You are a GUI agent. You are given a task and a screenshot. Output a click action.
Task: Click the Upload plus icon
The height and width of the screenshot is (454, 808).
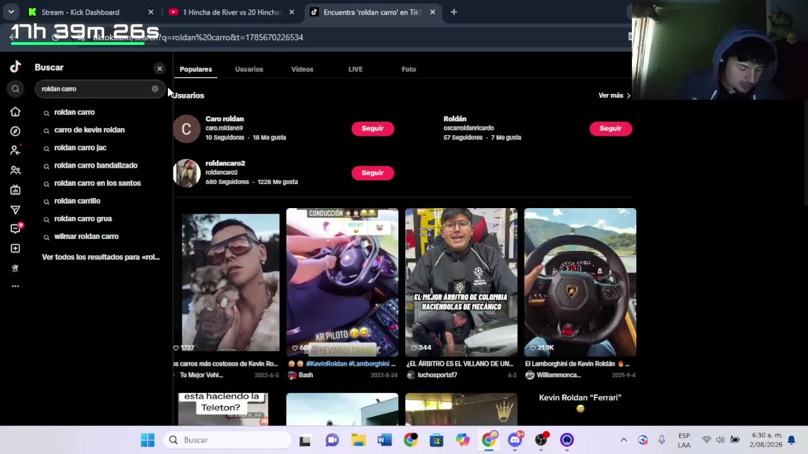point(15,248)
